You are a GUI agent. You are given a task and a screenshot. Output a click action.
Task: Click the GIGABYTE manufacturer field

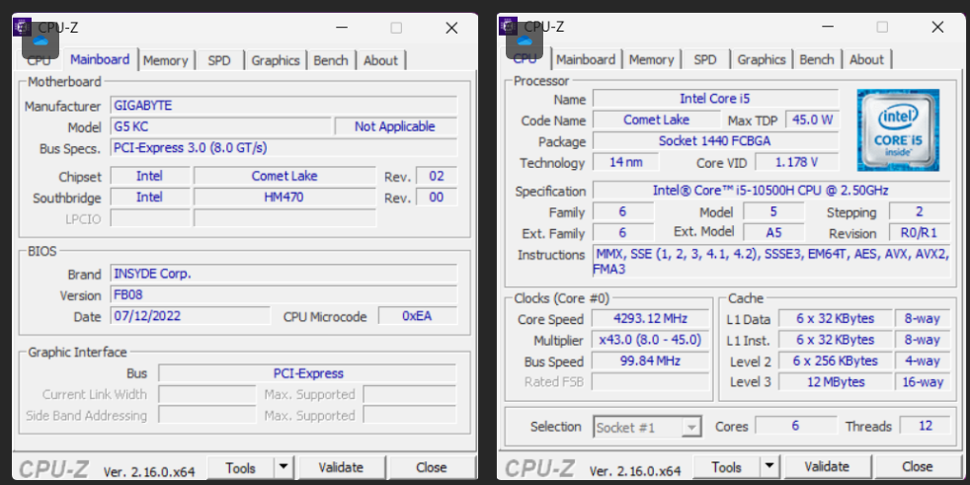click(283, 106)
